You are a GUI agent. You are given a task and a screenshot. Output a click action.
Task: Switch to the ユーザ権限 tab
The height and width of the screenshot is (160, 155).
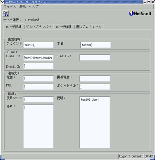click(x=64, y=27)
